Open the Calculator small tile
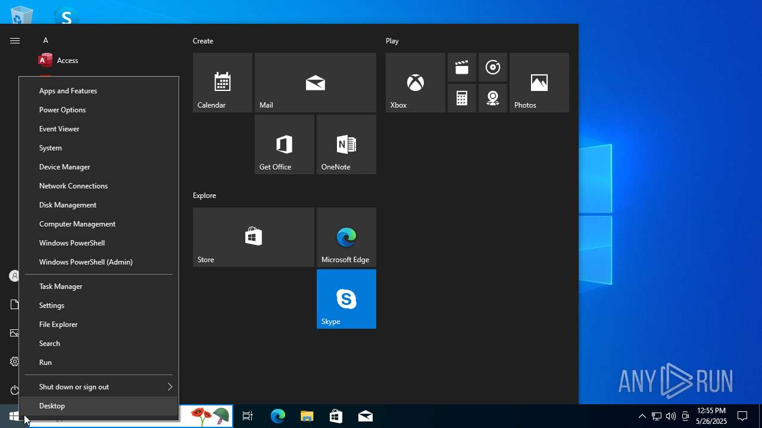Viewport: 762px width, 428px height. click(x=462, y=98)
